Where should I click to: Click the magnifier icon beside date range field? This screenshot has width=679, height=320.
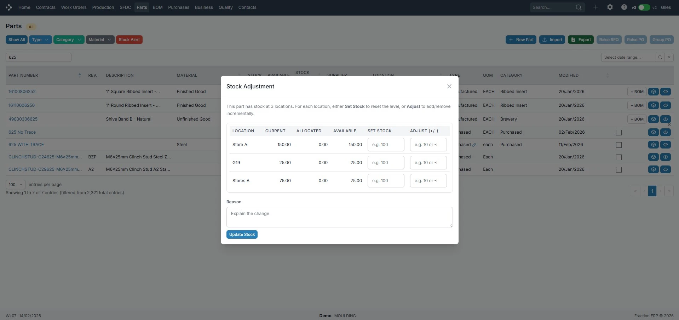point(660,57)
